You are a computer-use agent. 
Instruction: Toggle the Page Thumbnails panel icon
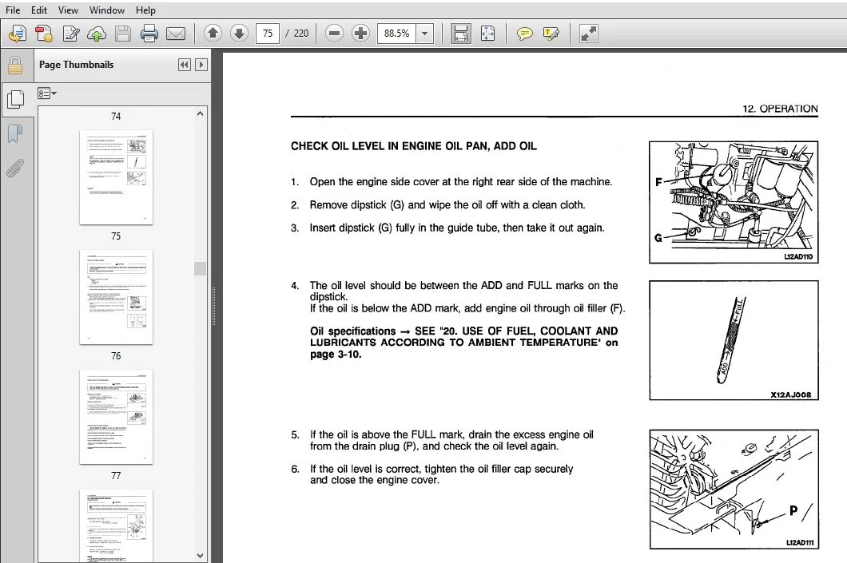click(16, 99)
